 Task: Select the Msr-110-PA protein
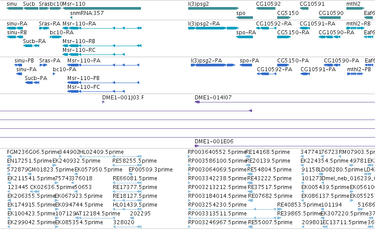click(103, 65)
